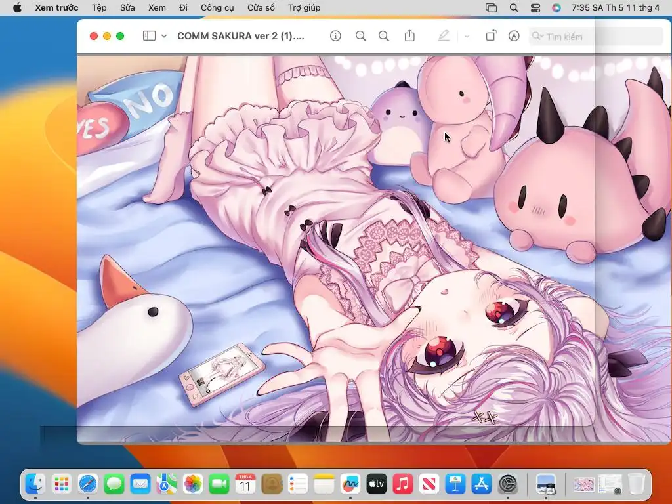This screenshot has height=504, width=672.
Task: Open the Trợ giúp menu
Action: (x=304, y=8)
